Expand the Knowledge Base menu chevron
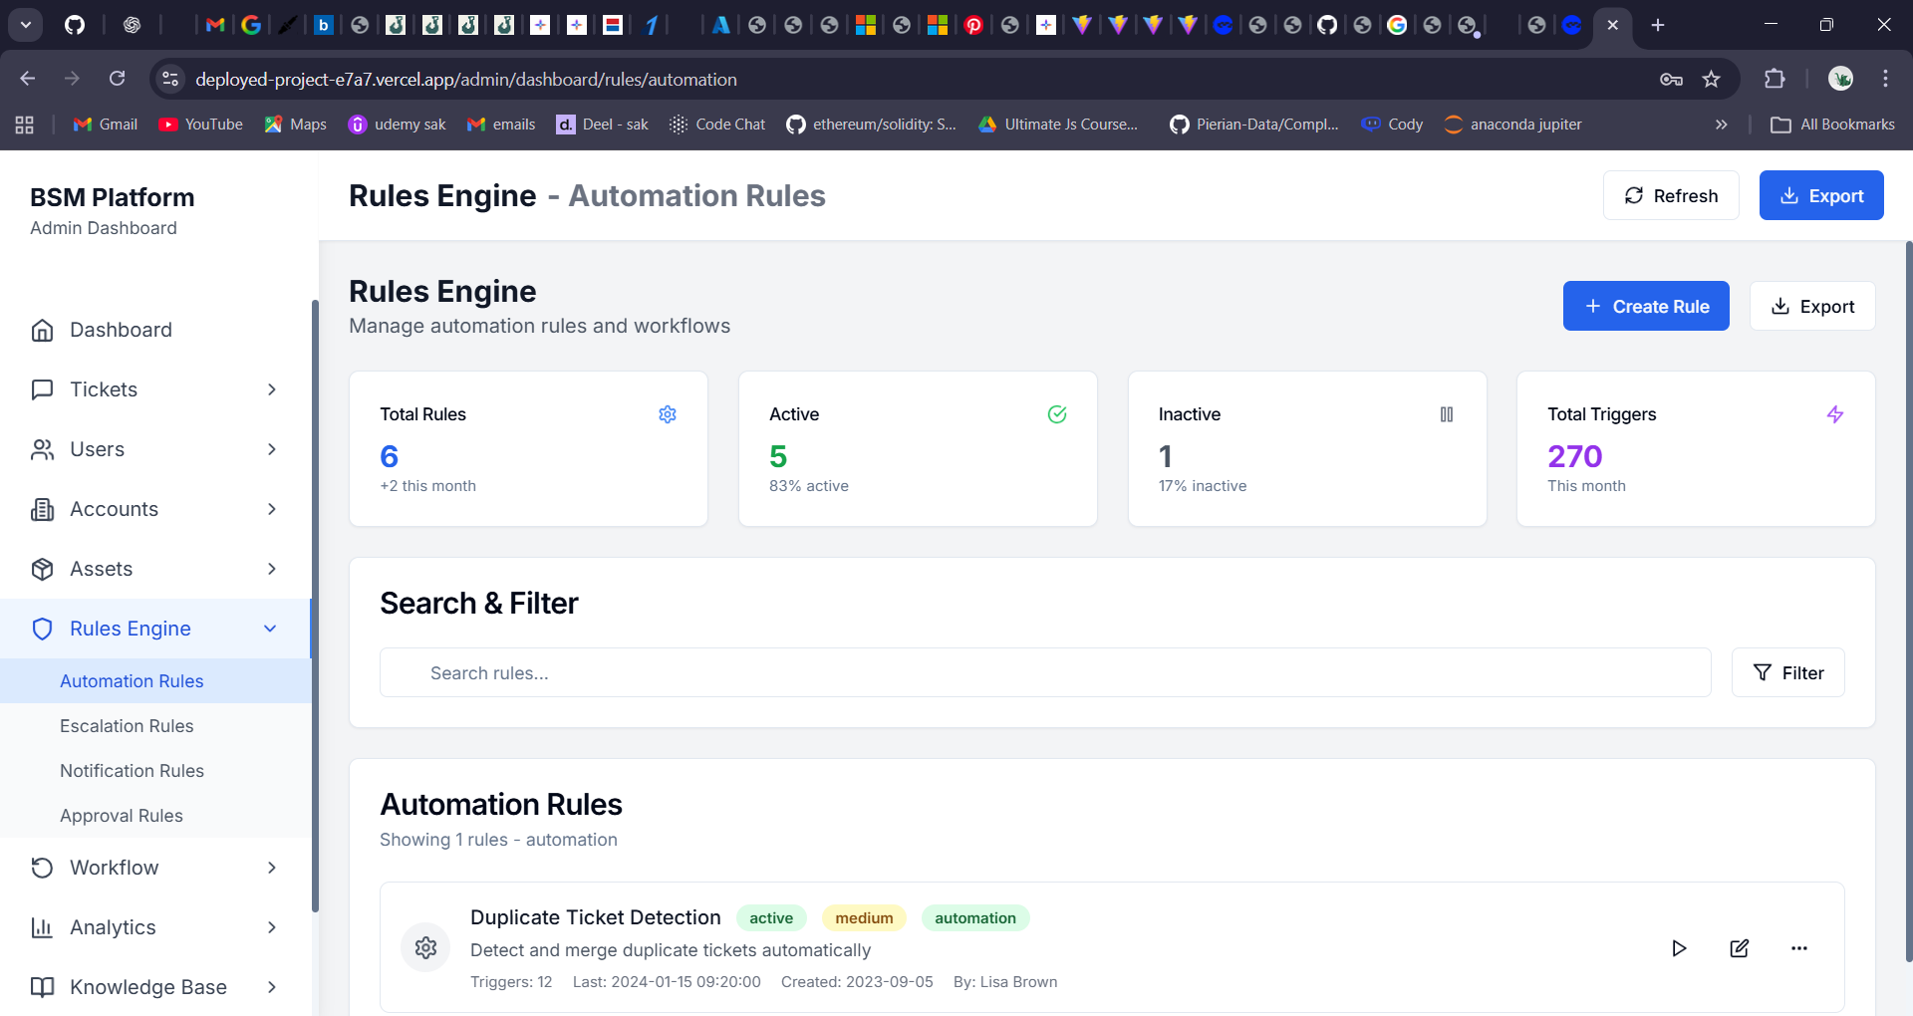The height and width of the screenshot is (1016, 1913). click(x=272, y=987)
